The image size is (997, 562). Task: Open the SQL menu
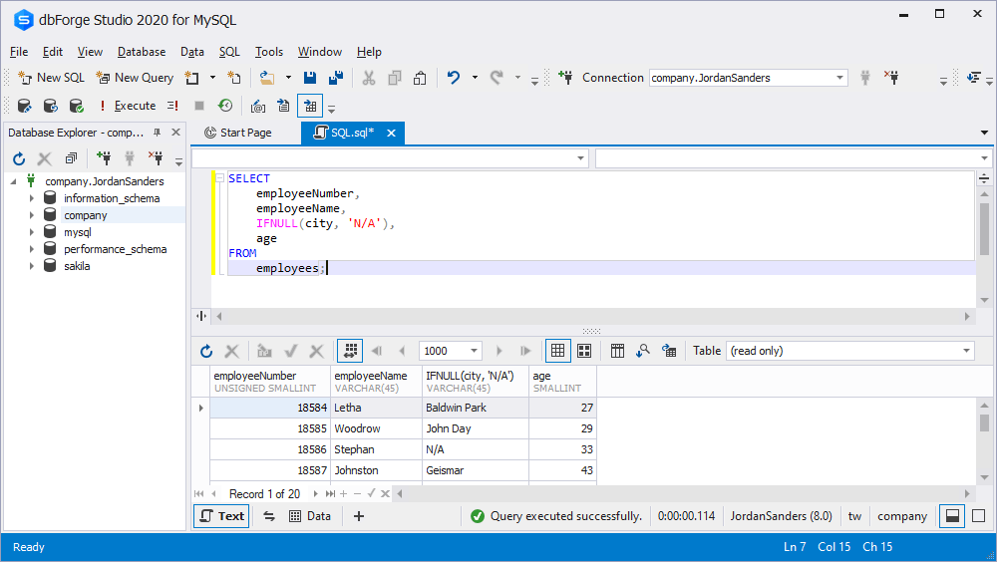[x=229, y=52]
